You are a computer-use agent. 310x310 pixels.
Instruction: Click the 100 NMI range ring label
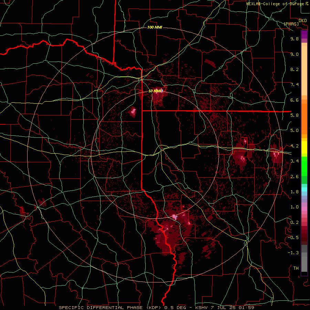coord(155,27)
